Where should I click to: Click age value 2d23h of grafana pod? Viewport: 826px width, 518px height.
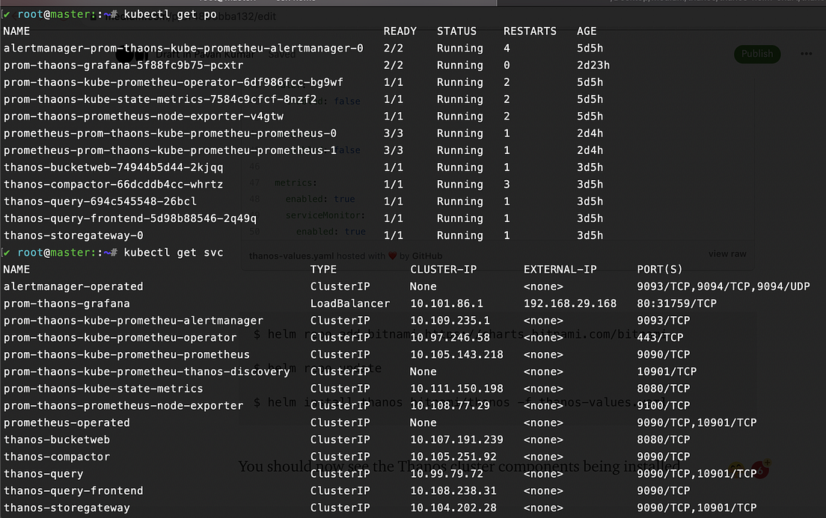(x=593, y=65)
